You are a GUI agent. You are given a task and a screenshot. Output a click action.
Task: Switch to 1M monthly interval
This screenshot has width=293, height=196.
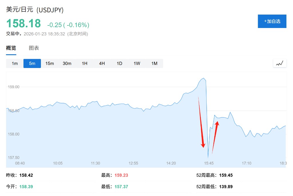tap(154, 63)
